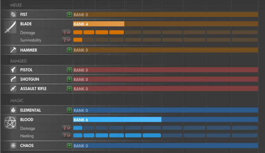This screenshot has height=153, width=265.
Task: Click Blade Survivability 2 SP cost
Action: tap(66, 40)
